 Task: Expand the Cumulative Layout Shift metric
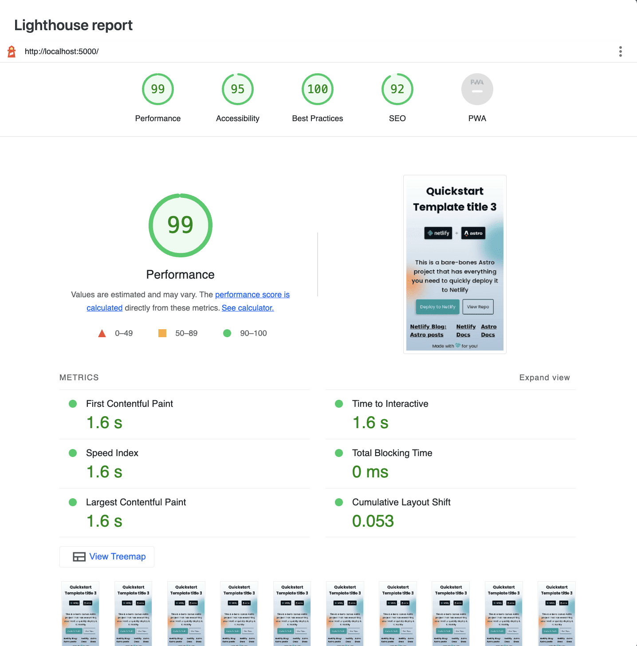pyautogui.click(x=401, y=502)
